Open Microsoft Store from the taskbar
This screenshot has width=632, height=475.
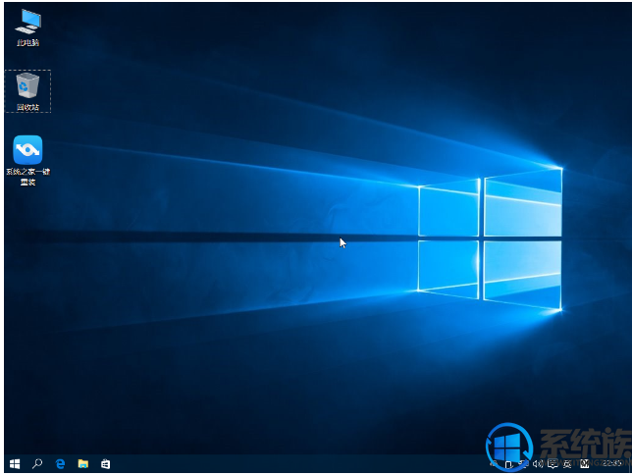105,463
